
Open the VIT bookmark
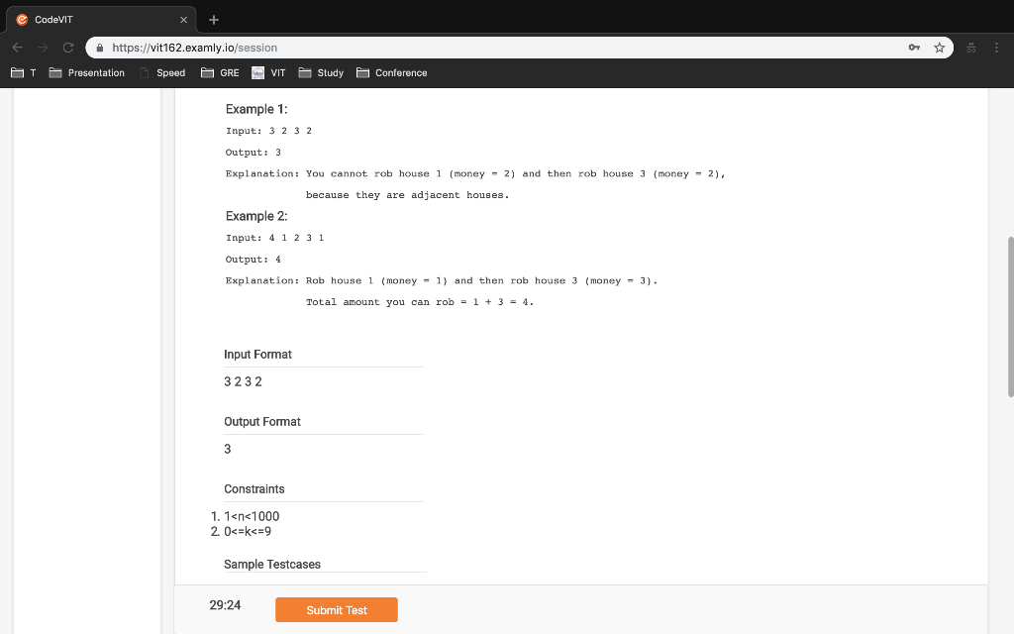(269, 72)
